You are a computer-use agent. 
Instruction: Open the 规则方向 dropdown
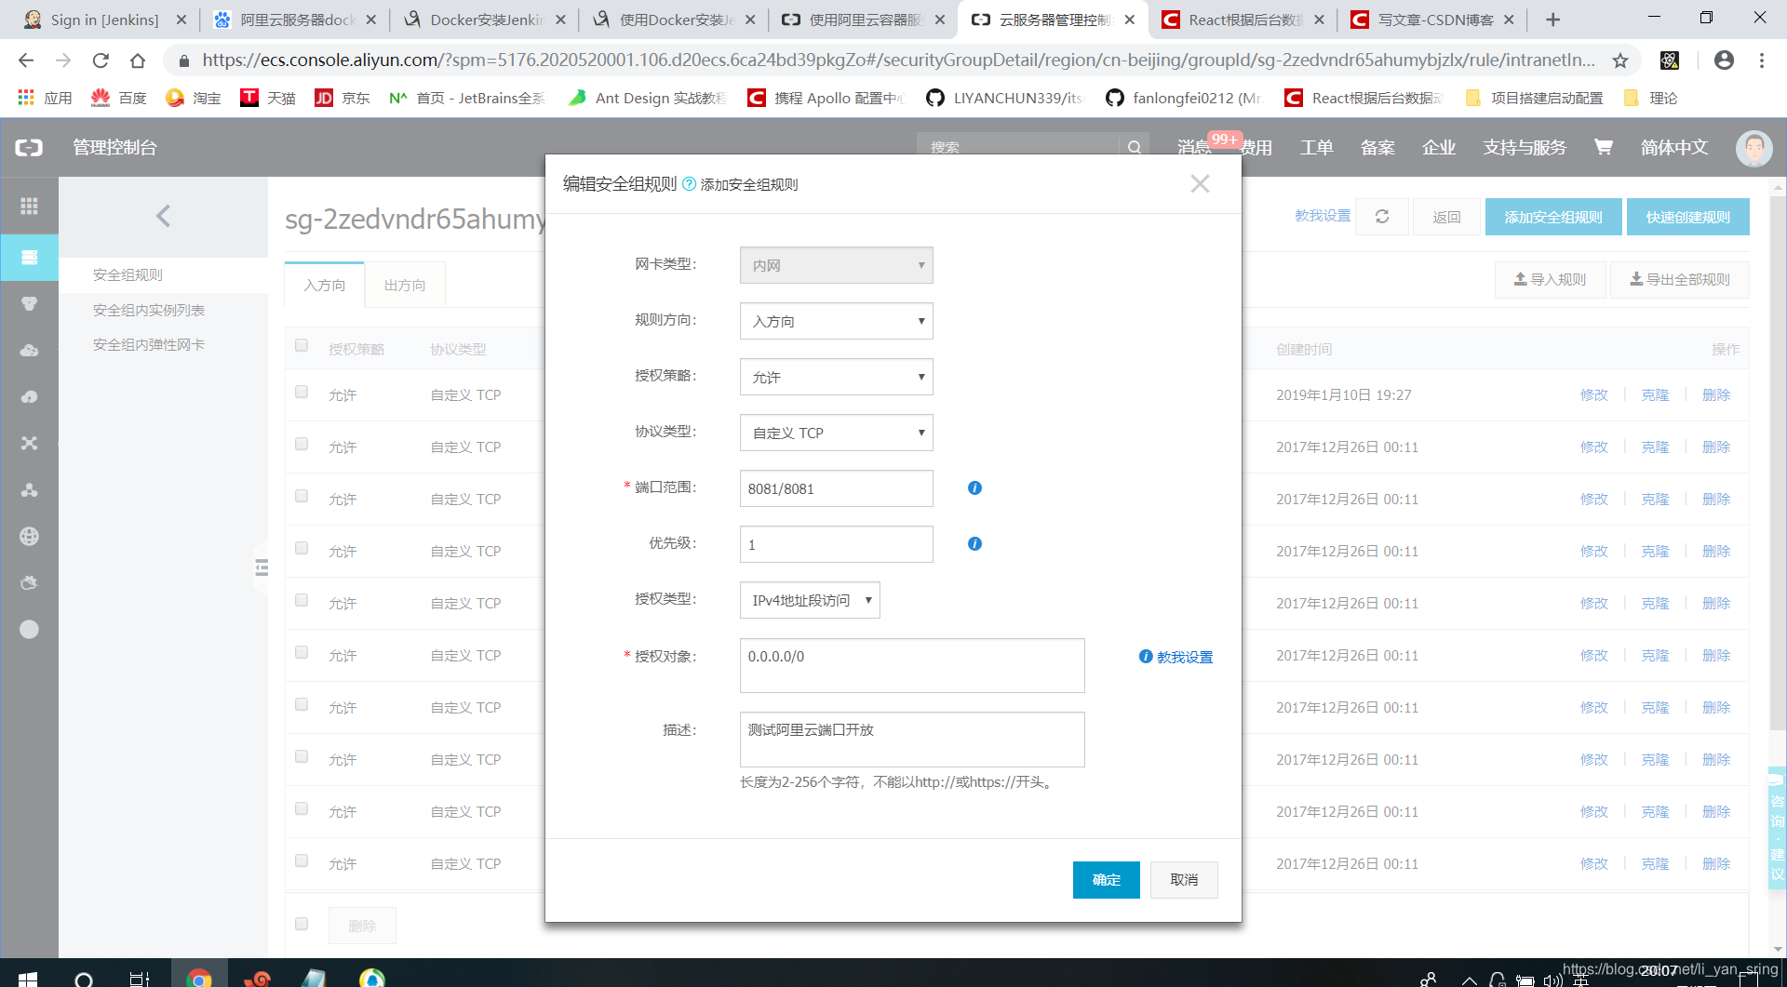(836, 321)
